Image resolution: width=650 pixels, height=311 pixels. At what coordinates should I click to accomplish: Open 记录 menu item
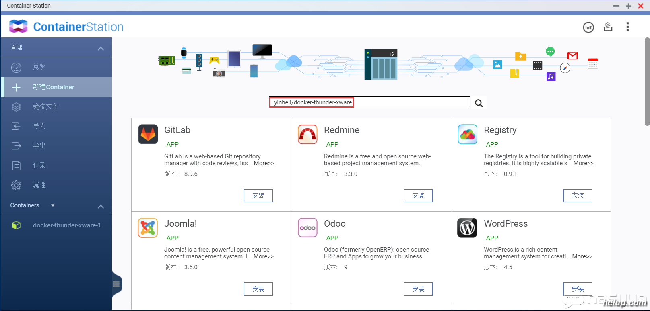pyautogui.click(x=56, y=166)
